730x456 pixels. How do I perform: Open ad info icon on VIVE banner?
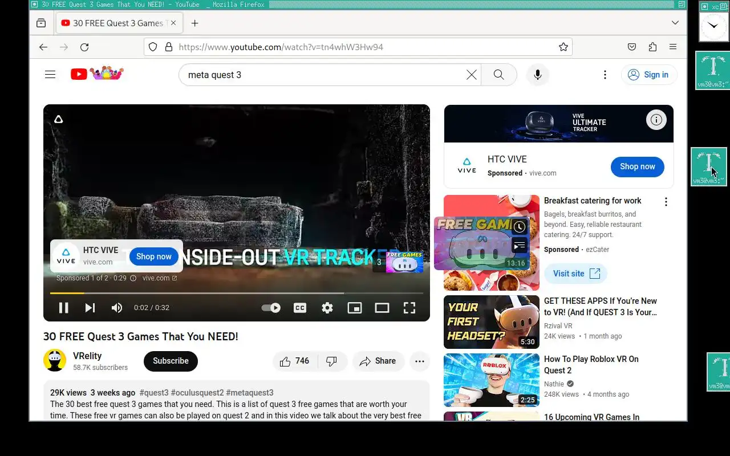656,120
